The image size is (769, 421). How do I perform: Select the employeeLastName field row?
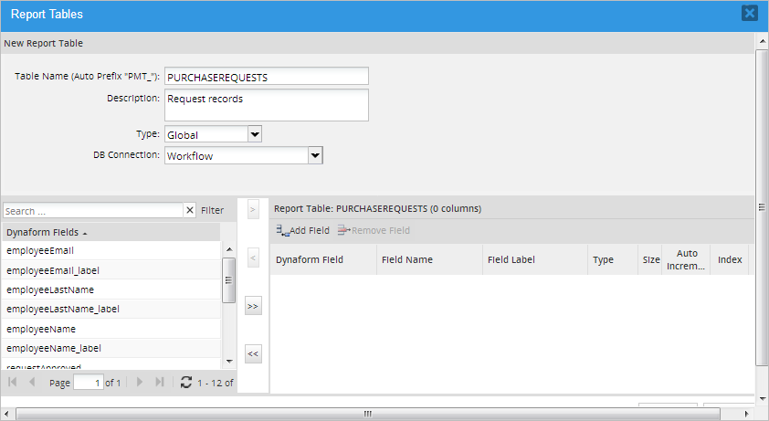click(110, 289)
